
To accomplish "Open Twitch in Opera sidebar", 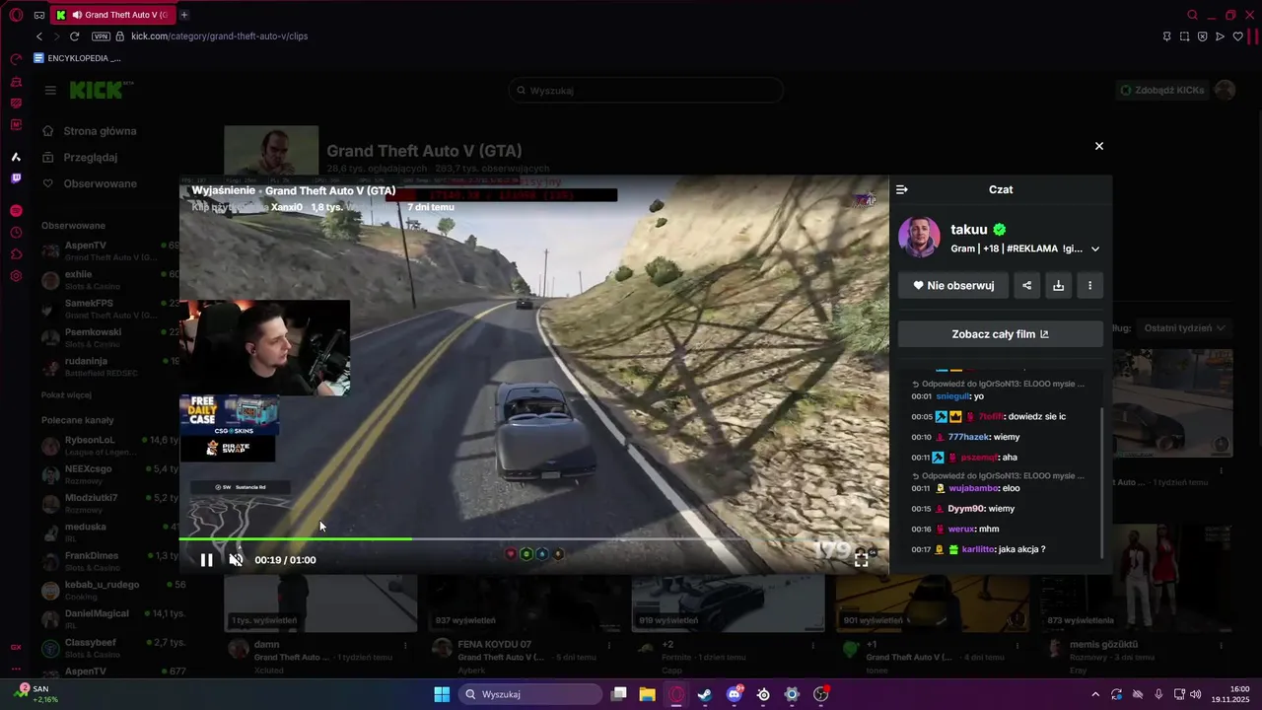I will click(x=16, y=178).
